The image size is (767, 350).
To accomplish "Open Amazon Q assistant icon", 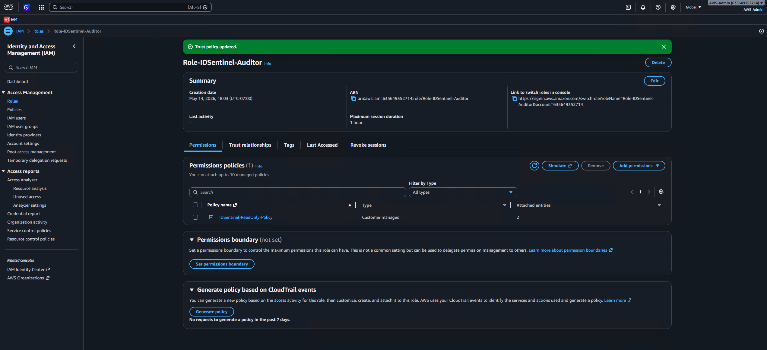I will tap(26, 7).
